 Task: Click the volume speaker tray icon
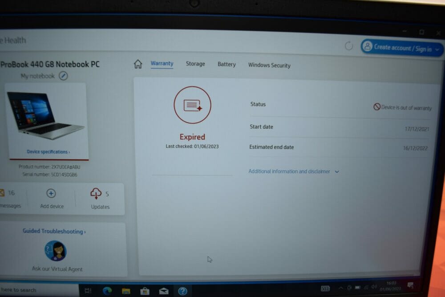374,287
